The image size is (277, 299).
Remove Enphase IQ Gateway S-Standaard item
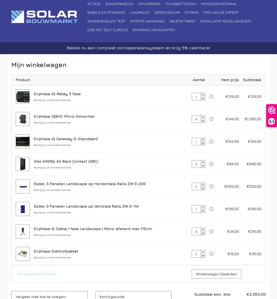pyautogui.click(x=211, y=142)
